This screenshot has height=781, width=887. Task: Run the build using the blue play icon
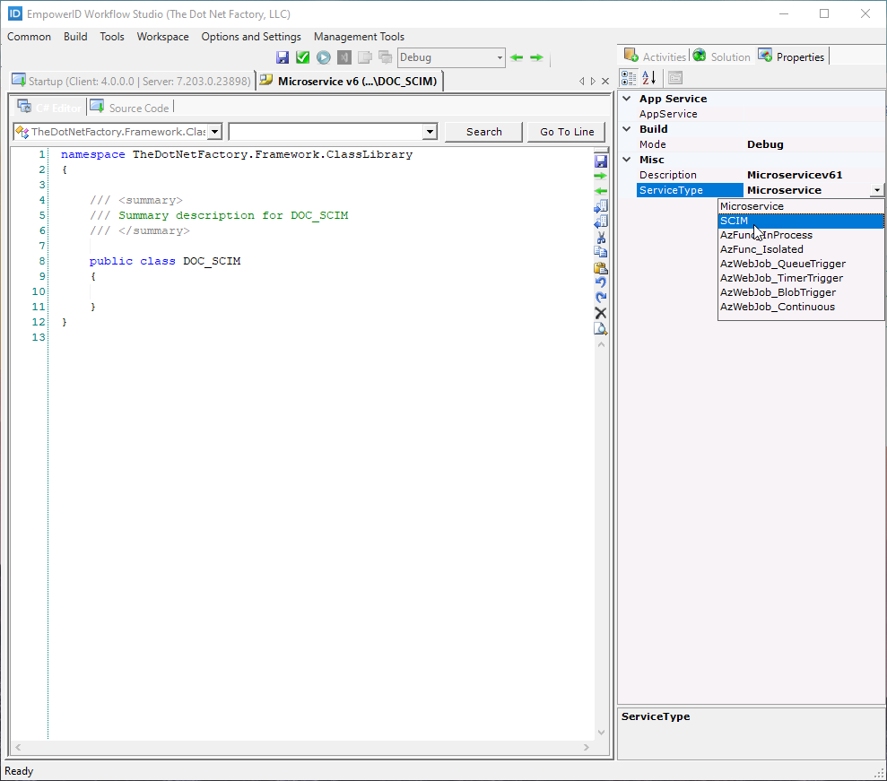323,56
